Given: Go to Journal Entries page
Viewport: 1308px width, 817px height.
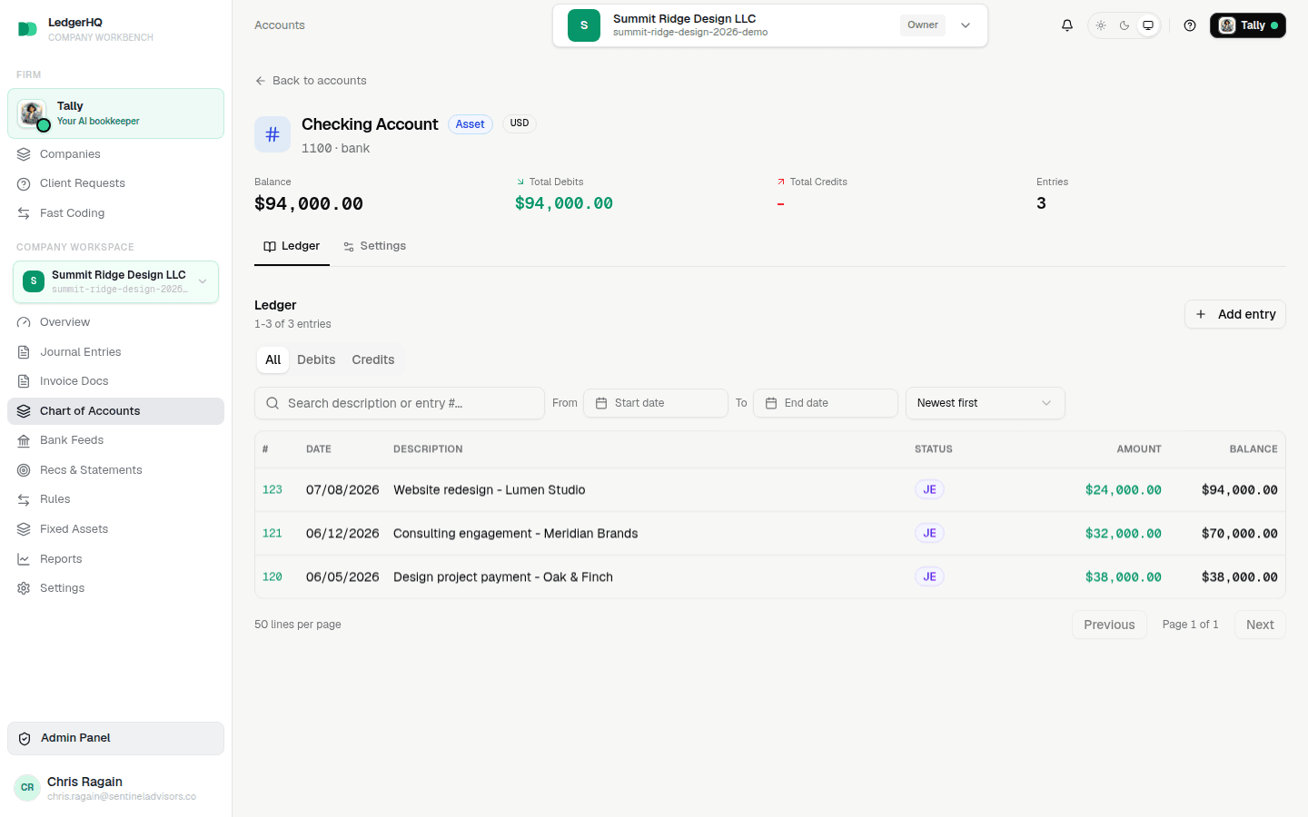Looking at the screenshot, I should point(115,352).
